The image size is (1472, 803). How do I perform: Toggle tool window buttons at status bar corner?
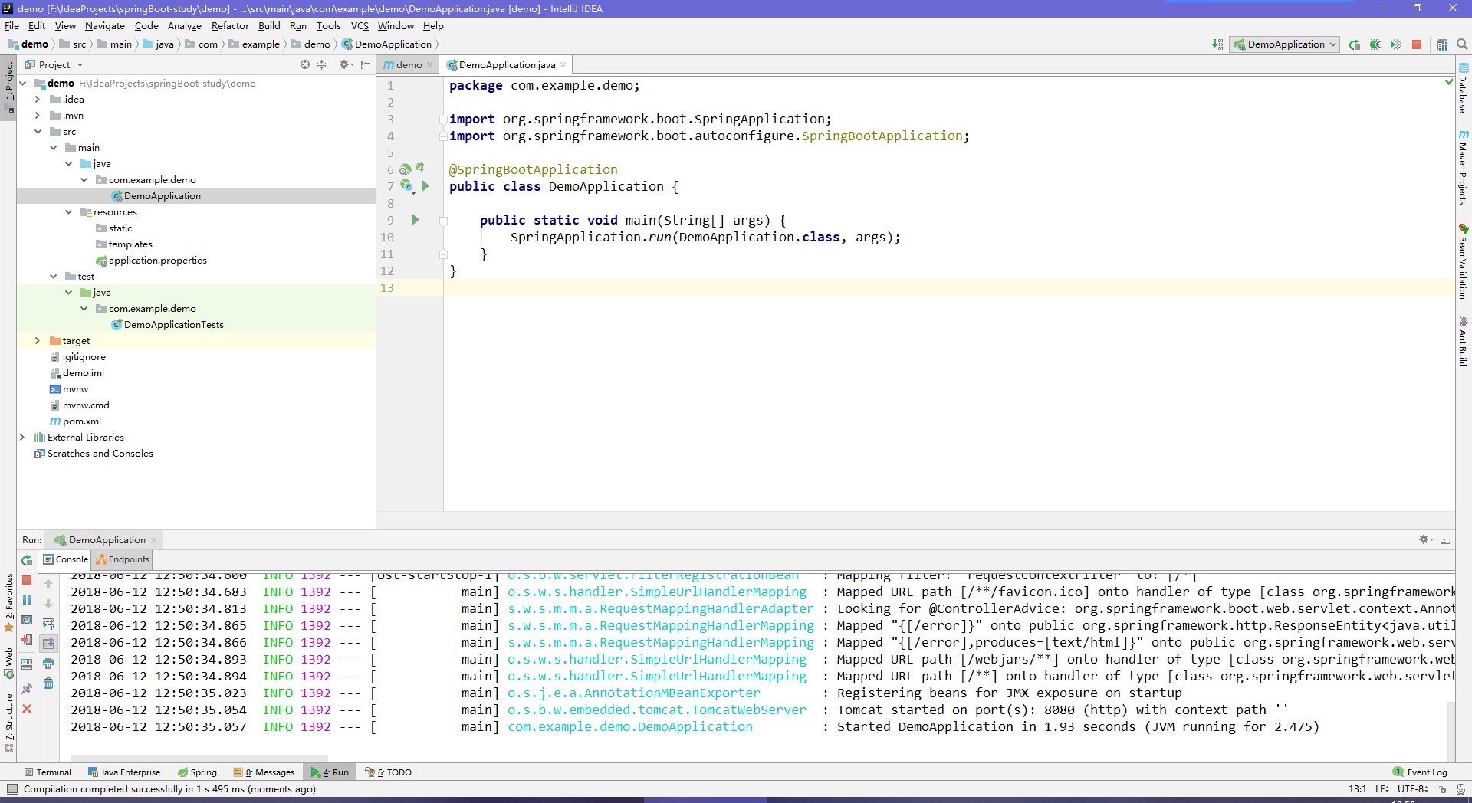click(11, 788)
